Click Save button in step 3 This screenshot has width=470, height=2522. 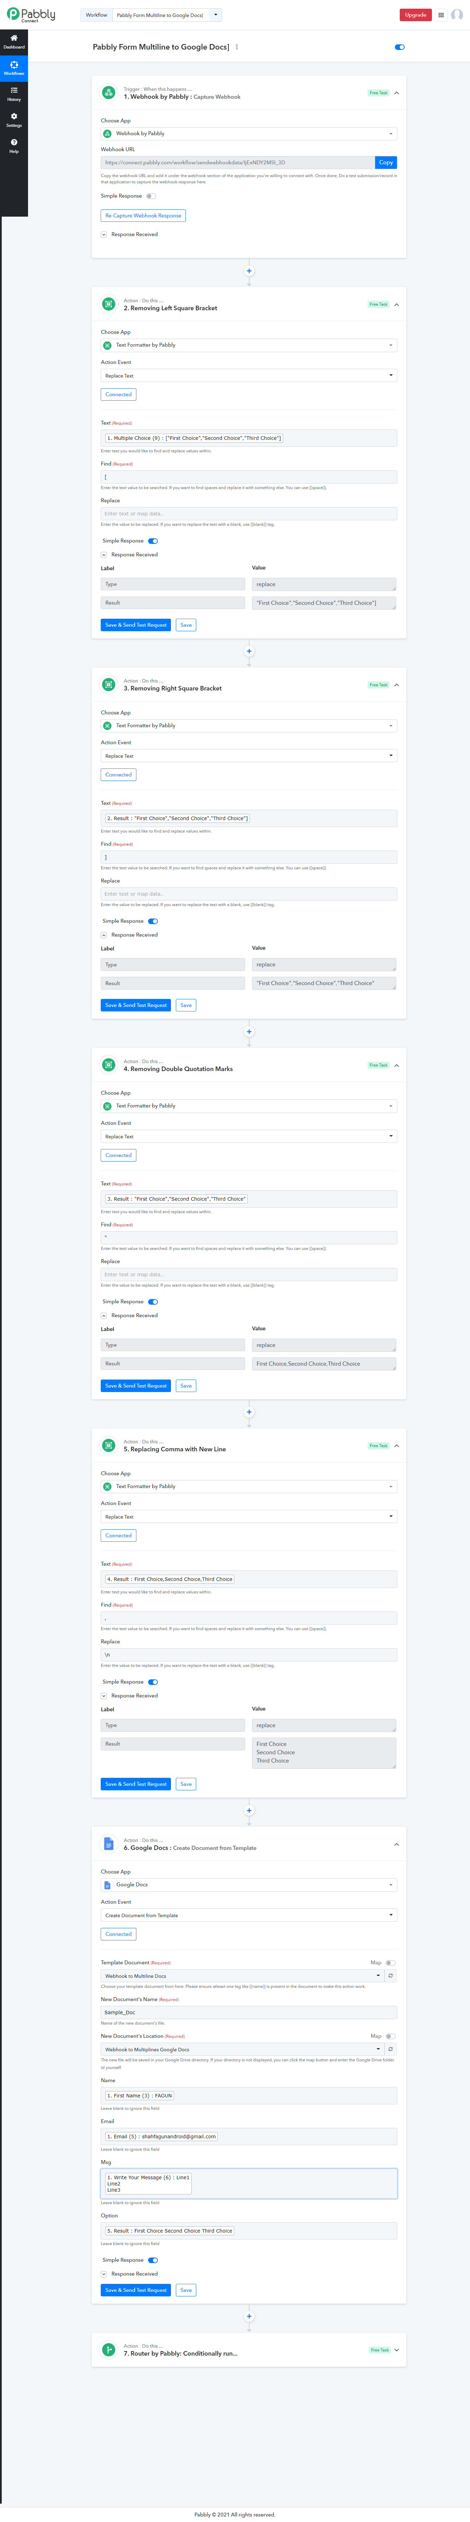click(186, 1006)
